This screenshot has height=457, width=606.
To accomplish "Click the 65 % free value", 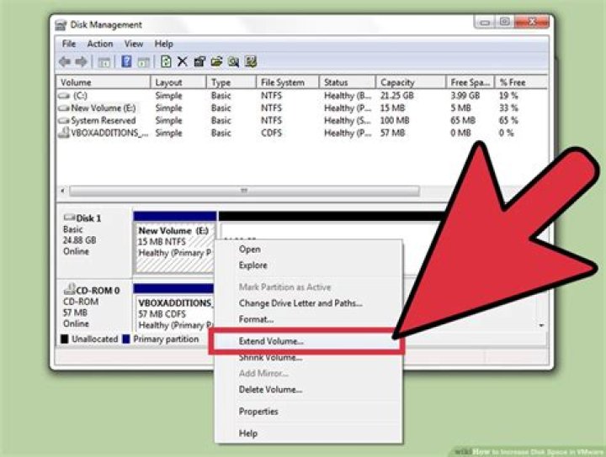I will 508,120.
